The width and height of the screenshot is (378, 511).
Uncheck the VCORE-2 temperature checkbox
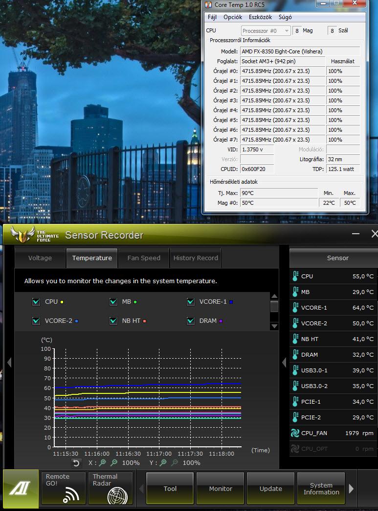[x=36, y=321]
